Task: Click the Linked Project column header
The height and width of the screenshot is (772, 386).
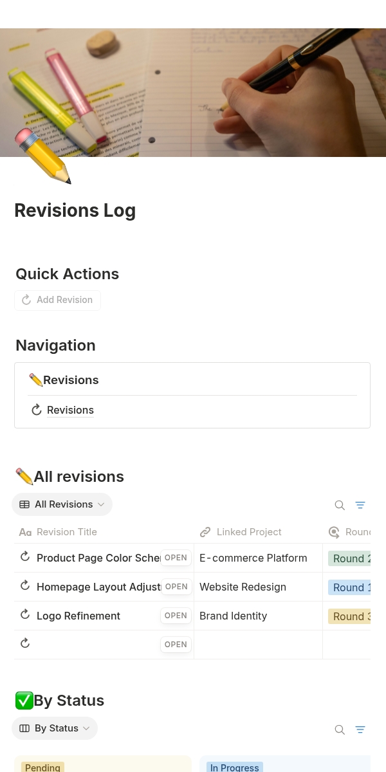Action: click(249, 532)
